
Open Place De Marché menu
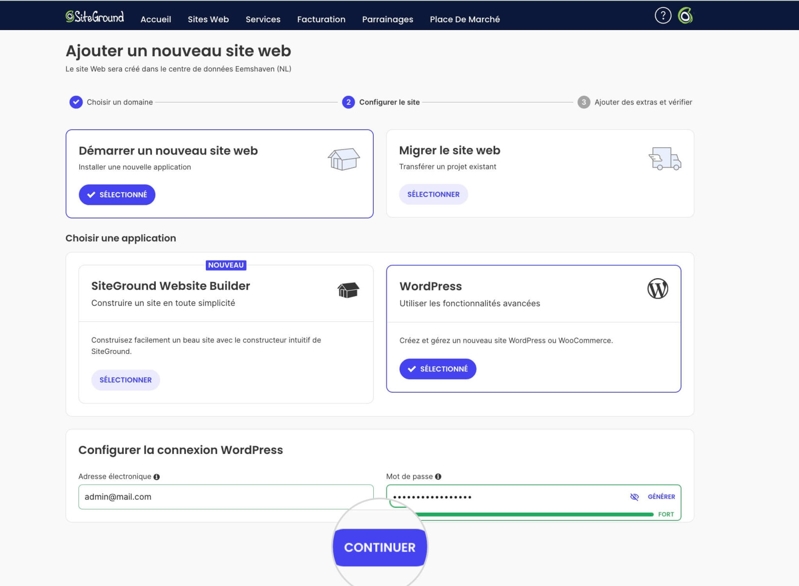coord(465,19)
